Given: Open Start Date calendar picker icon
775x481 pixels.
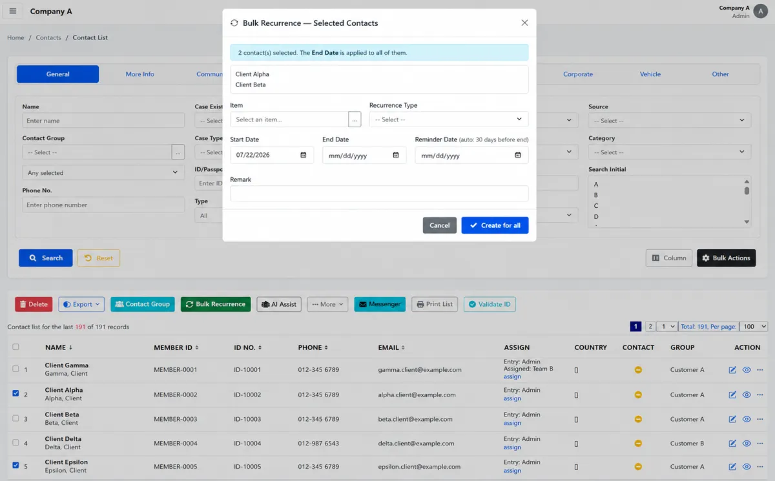Looking at the screenshot, I should point(304,156).
